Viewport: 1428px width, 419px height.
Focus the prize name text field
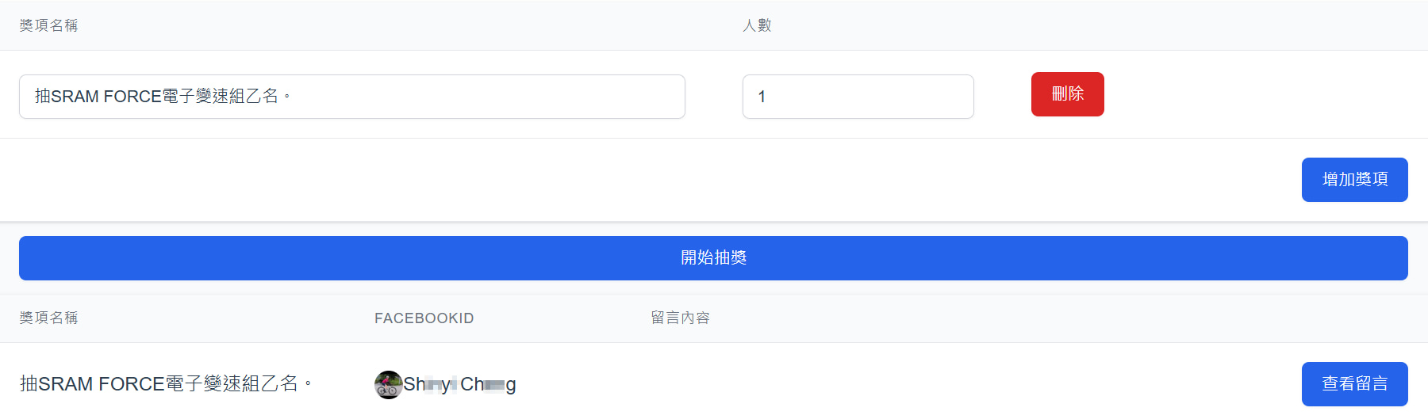[x=352, y=97]
